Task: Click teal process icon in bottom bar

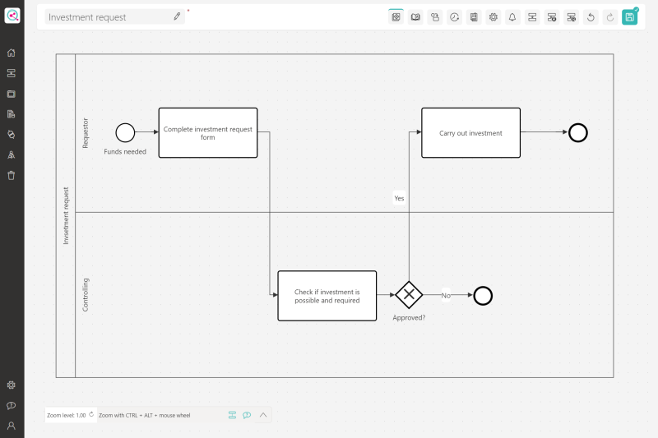Action: pyautogui.click(x=232, y=415)
